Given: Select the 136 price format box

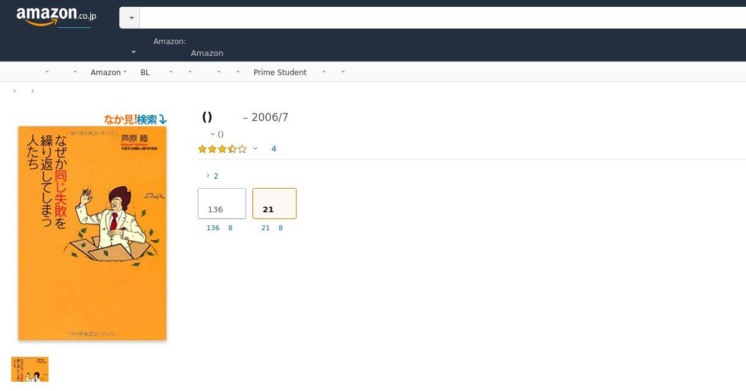Looking at the screenshot, I should coord(222,204).
